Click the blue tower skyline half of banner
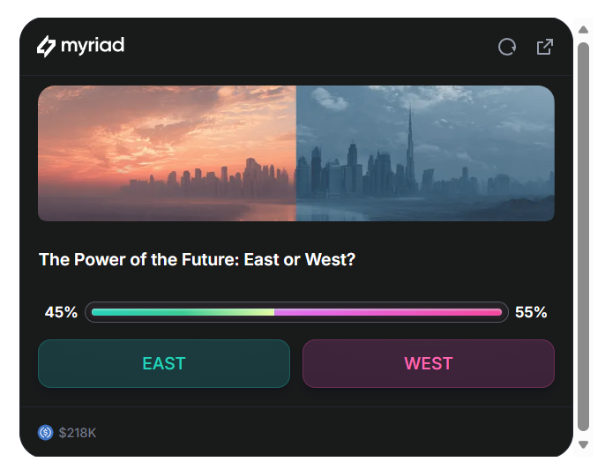Viewport: 605px width, 469px height. point(425,153)
